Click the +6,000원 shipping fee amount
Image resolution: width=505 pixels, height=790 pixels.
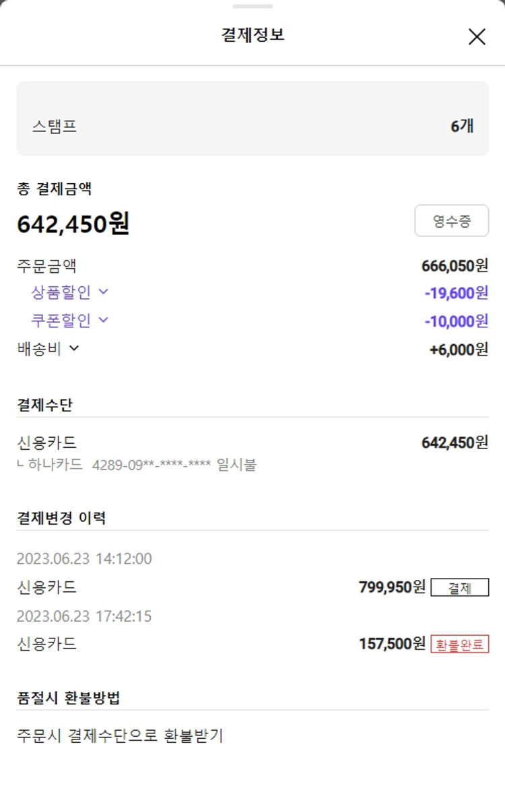[458, 350]
